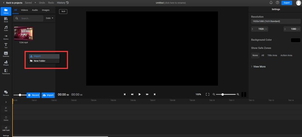Viewport: 302px width, 137px height.
Task: Open the Date sort dropdown
Action: click(49, 18)
